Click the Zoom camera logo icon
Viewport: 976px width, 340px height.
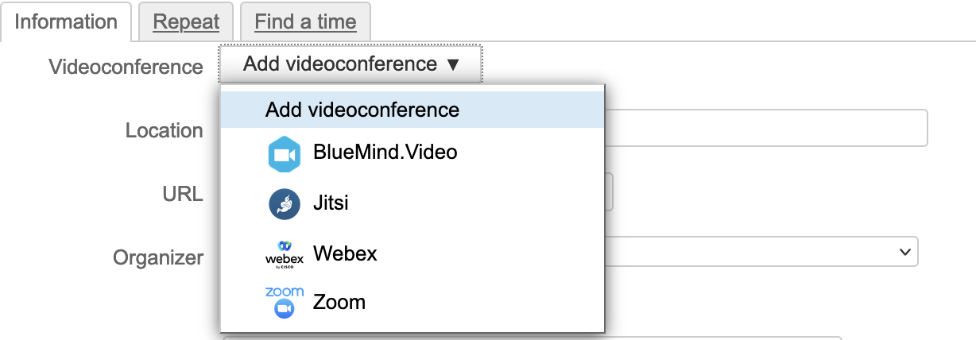click(284, 303)
